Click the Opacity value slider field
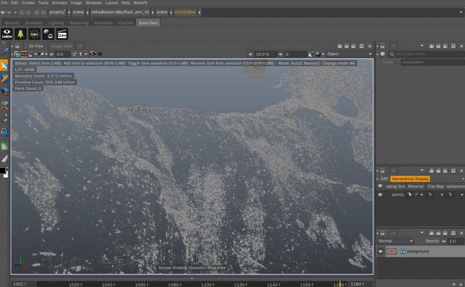The width and height of the screenshot is (465, 287). click(456, 241)
